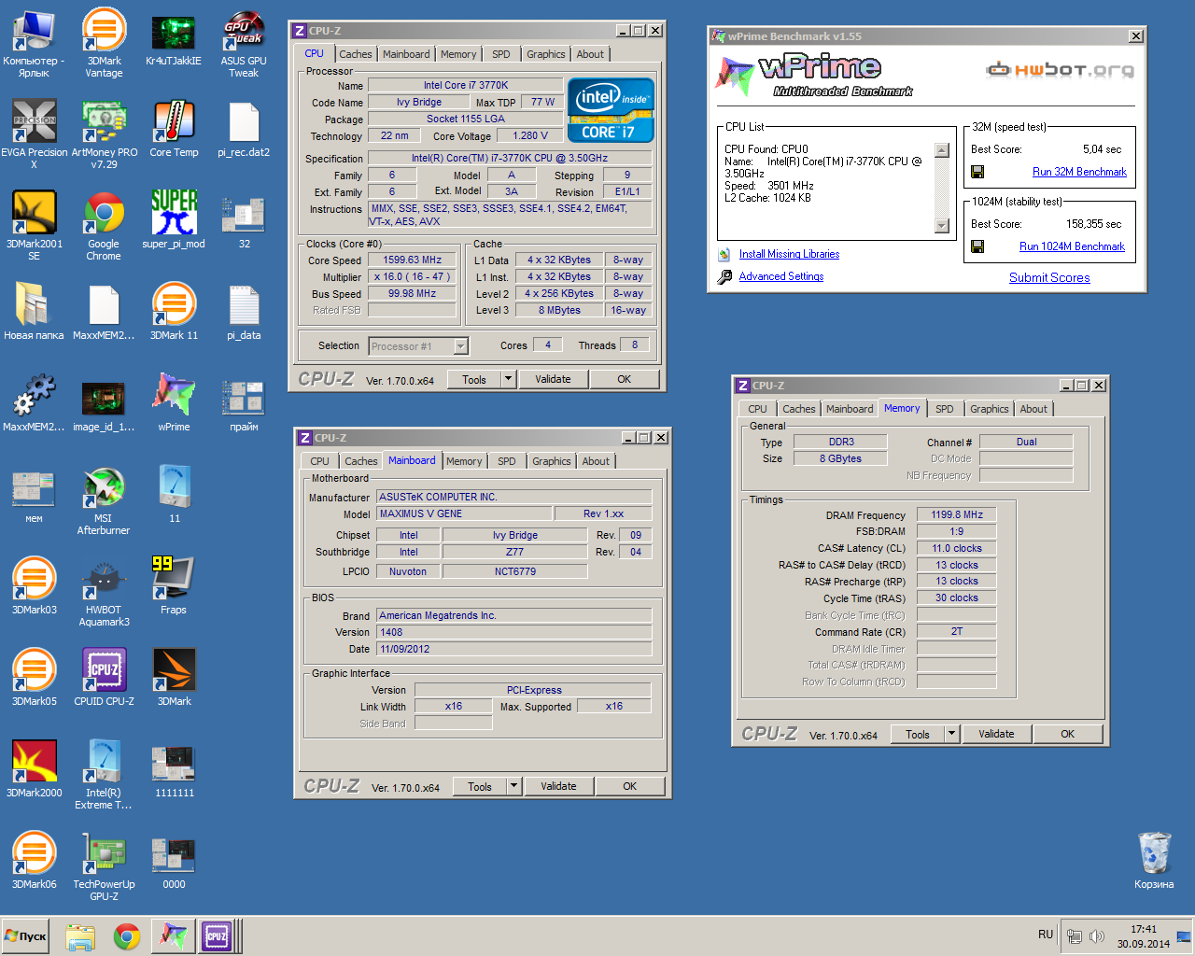Screen dimensions: 1195x956
Task: Open Core Temp desktop icon
Action: pos(174,129)
